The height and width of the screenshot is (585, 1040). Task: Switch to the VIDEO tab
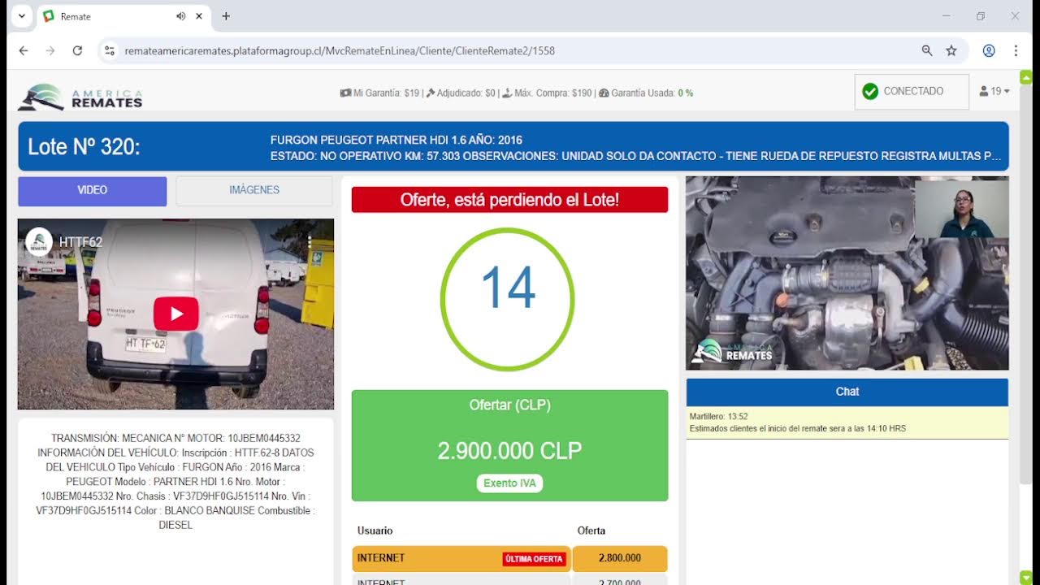[x=93, y=191]
